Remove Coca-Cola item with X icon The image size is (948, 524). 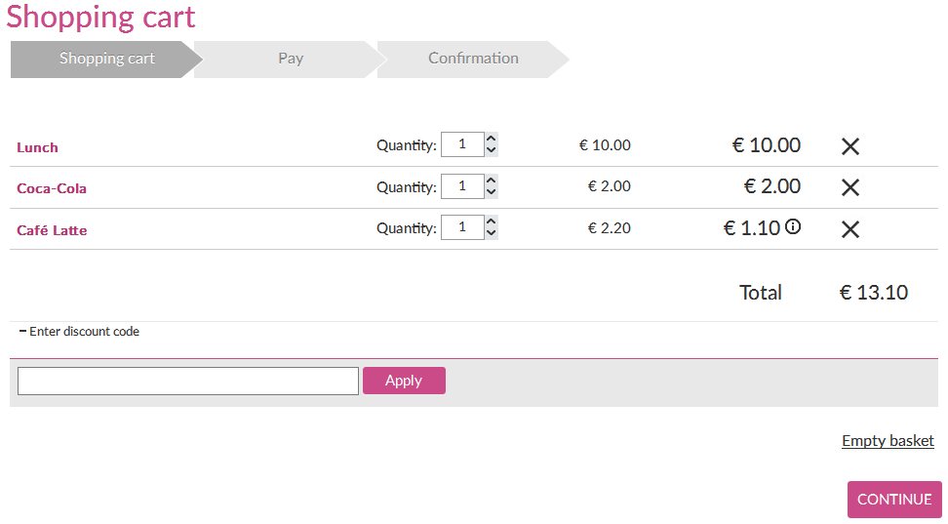tap(850, 187)
